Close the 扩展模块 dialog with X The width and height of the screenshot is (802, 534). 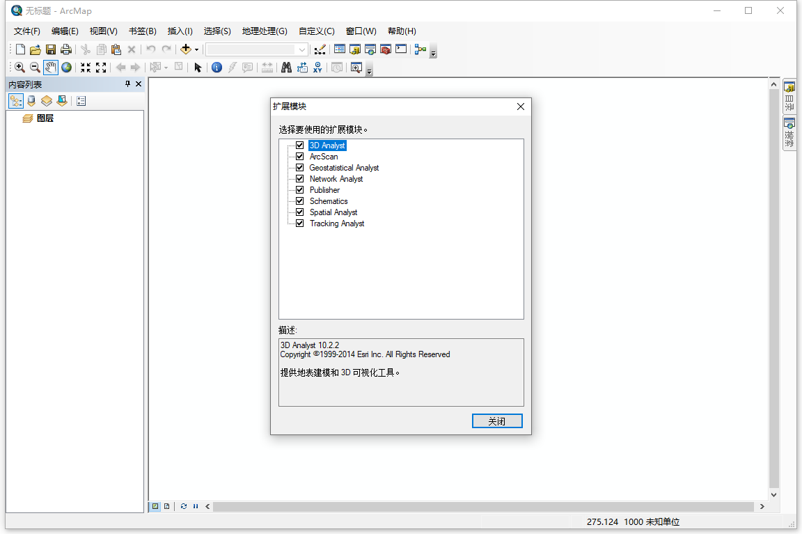(x=521, y=107)
